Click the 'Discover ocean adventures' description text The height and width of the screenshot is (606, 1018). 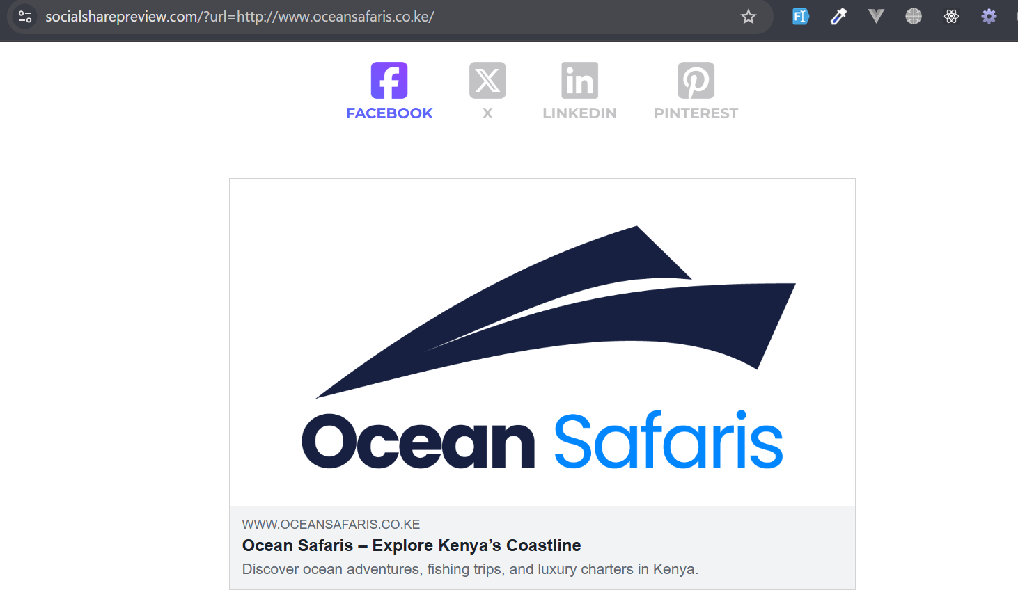click(x=470, y=569)
